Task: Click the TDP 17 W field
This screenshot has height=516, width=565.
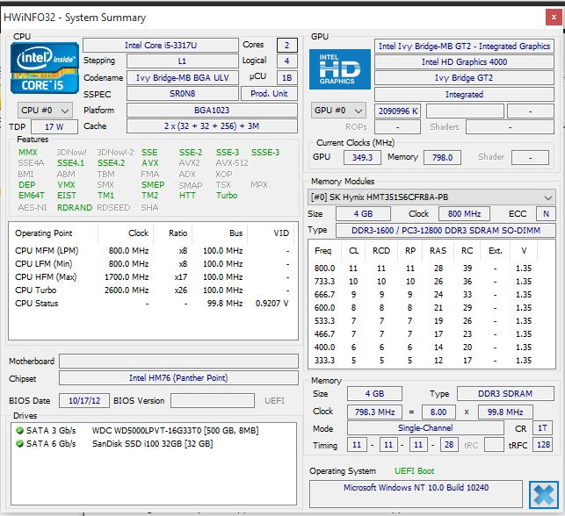Action: (54, 126)
